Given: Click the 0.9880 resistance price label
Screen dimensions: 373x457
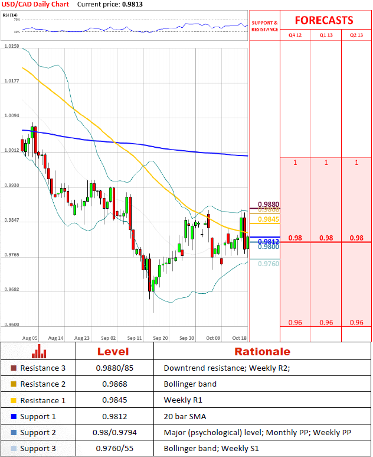Looking at the screenshot, I should click(268, 205).
